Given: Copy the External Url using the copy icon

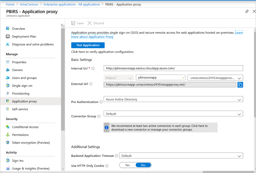Looking at the screenshot, I should coord(240,85).
